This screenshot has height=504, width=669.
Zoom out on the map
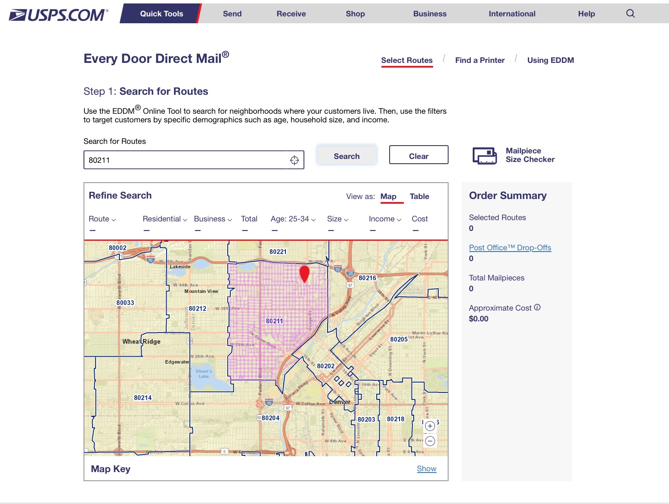pos(430,441)
